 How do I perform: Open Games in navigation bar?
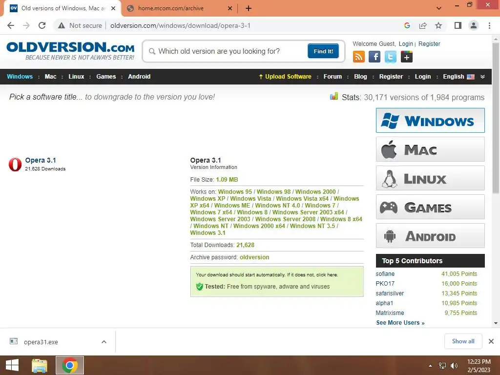106,77
